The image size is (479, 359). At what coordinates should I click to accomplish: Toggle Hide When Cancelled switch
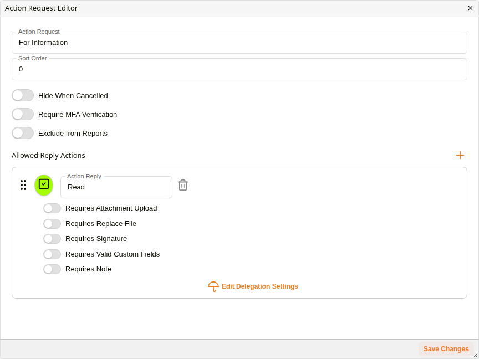23,95
